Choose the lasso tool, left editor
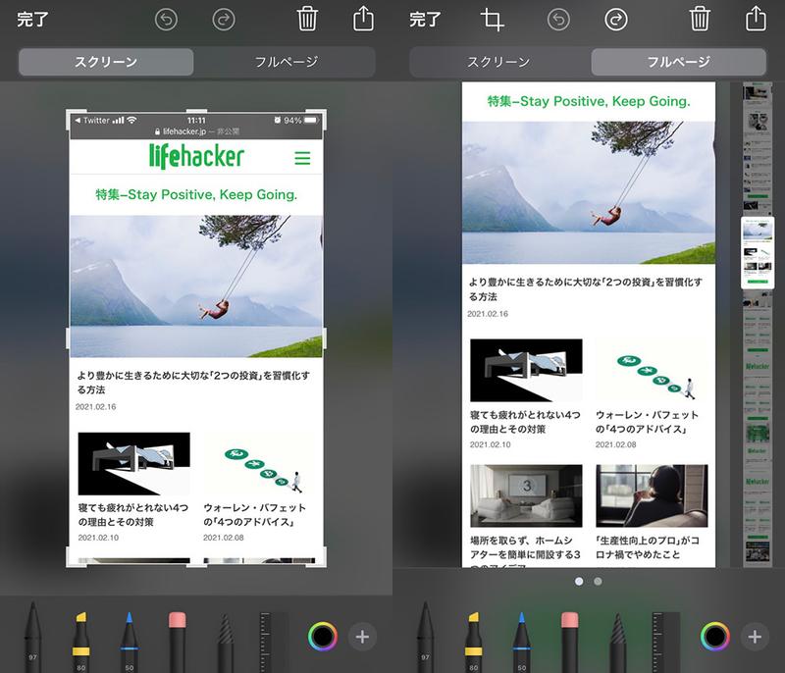Screen dimensions: 785x673 click(226, 643)
